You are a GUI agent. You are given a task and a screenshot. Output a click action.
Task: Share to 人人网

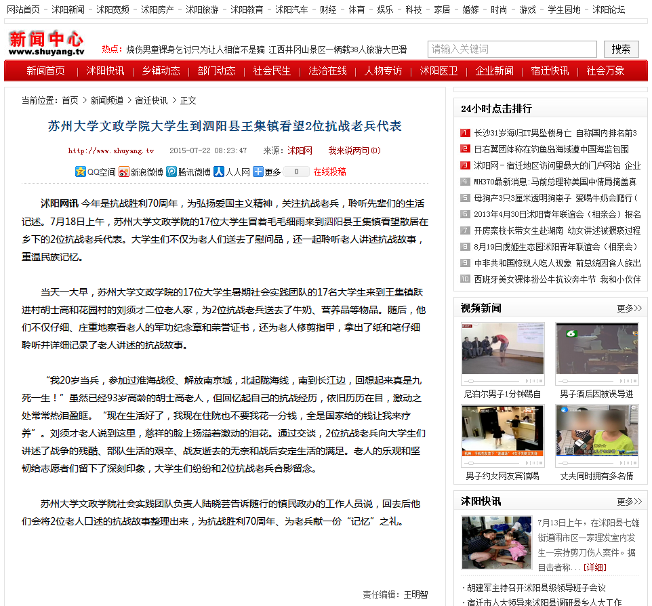232,172
